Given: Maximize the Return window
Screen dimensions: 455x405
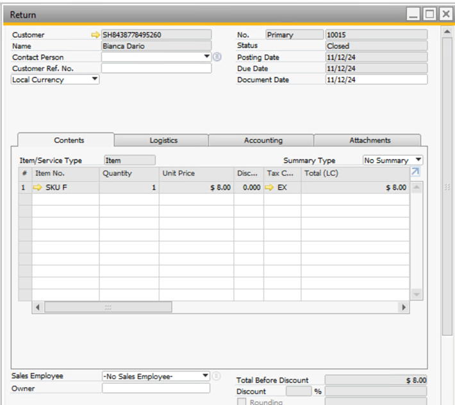Looking at the screenshot, I should (x=429, y=14).
